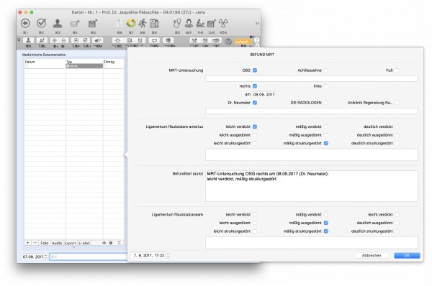
Task: Click the eye icon below documentation table
Action: coord(104,243)
